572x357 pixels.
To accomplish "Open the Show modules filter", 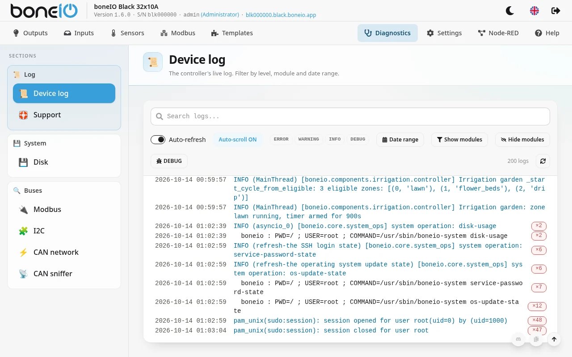I will click(459, 140).
